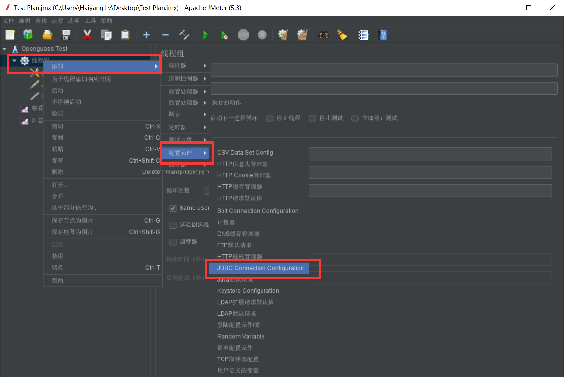Choose TCP取样器配置 entry
The image size is (564, 377).
coord(259,359)
